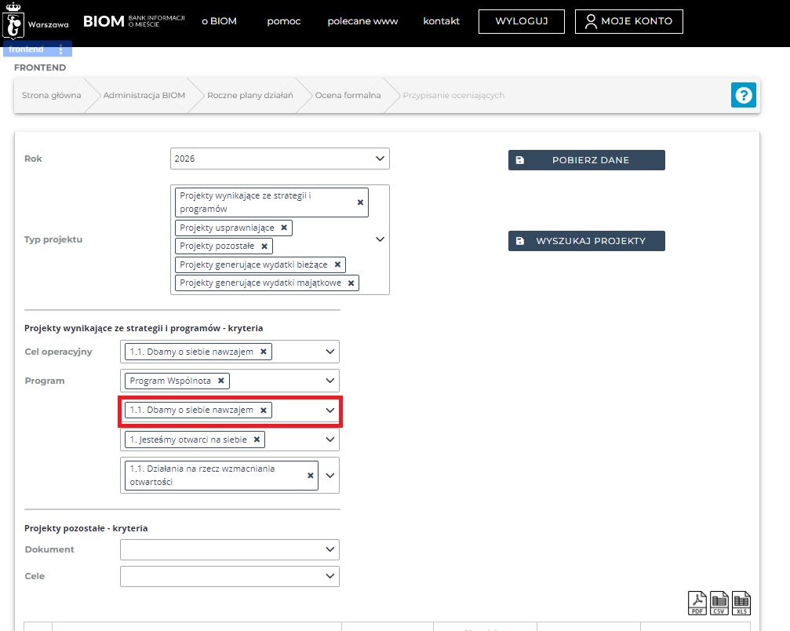790x631 pixels.
Task: Open the Dokument dropdown
Action: 330,549
